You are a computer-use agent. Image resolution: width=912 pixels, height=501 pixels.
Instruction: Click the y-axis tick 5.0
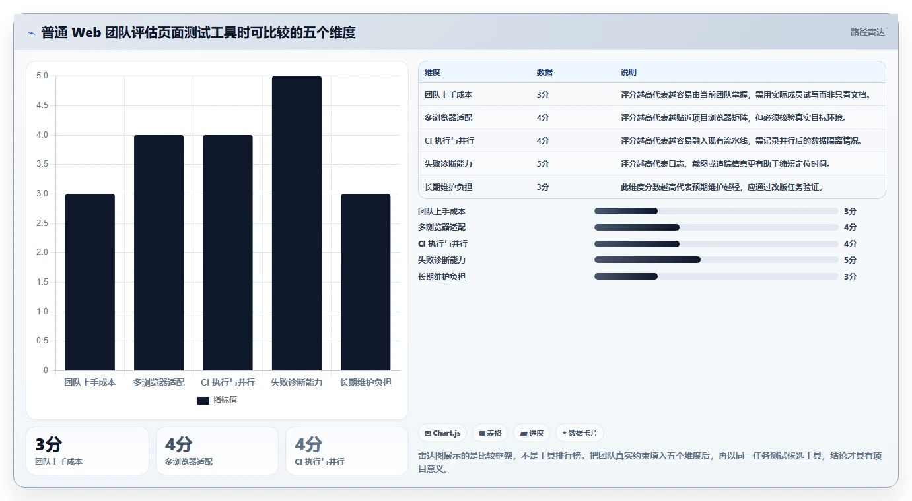point(42,76)
